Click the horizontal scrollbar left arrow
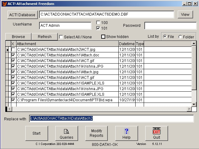199x149 pixels. point(9,109)
